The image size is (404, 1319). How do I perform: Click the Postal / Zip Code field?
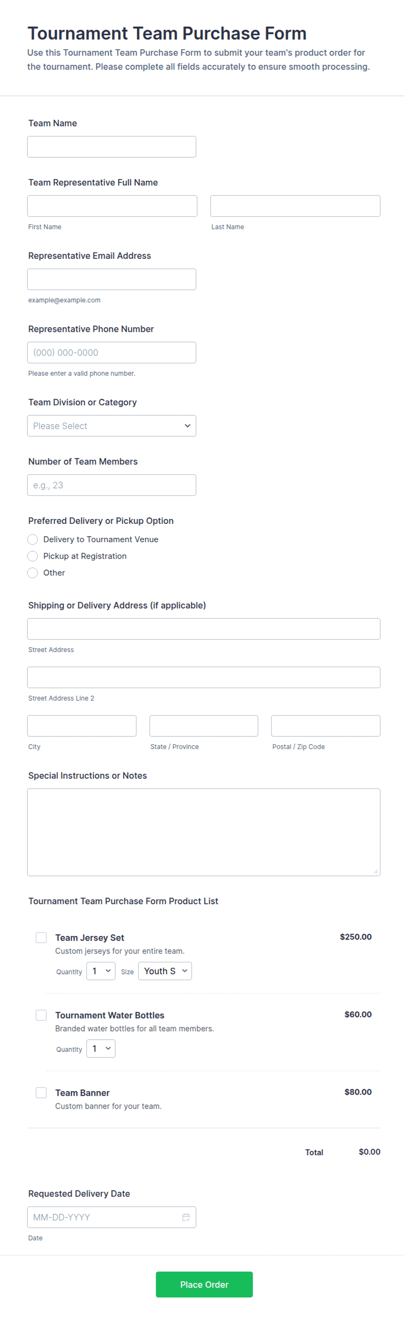(326, 726)
